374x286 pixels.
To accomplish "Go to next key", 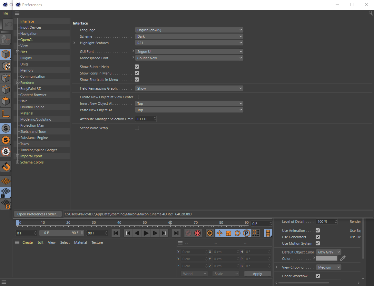I will (164, 233).
